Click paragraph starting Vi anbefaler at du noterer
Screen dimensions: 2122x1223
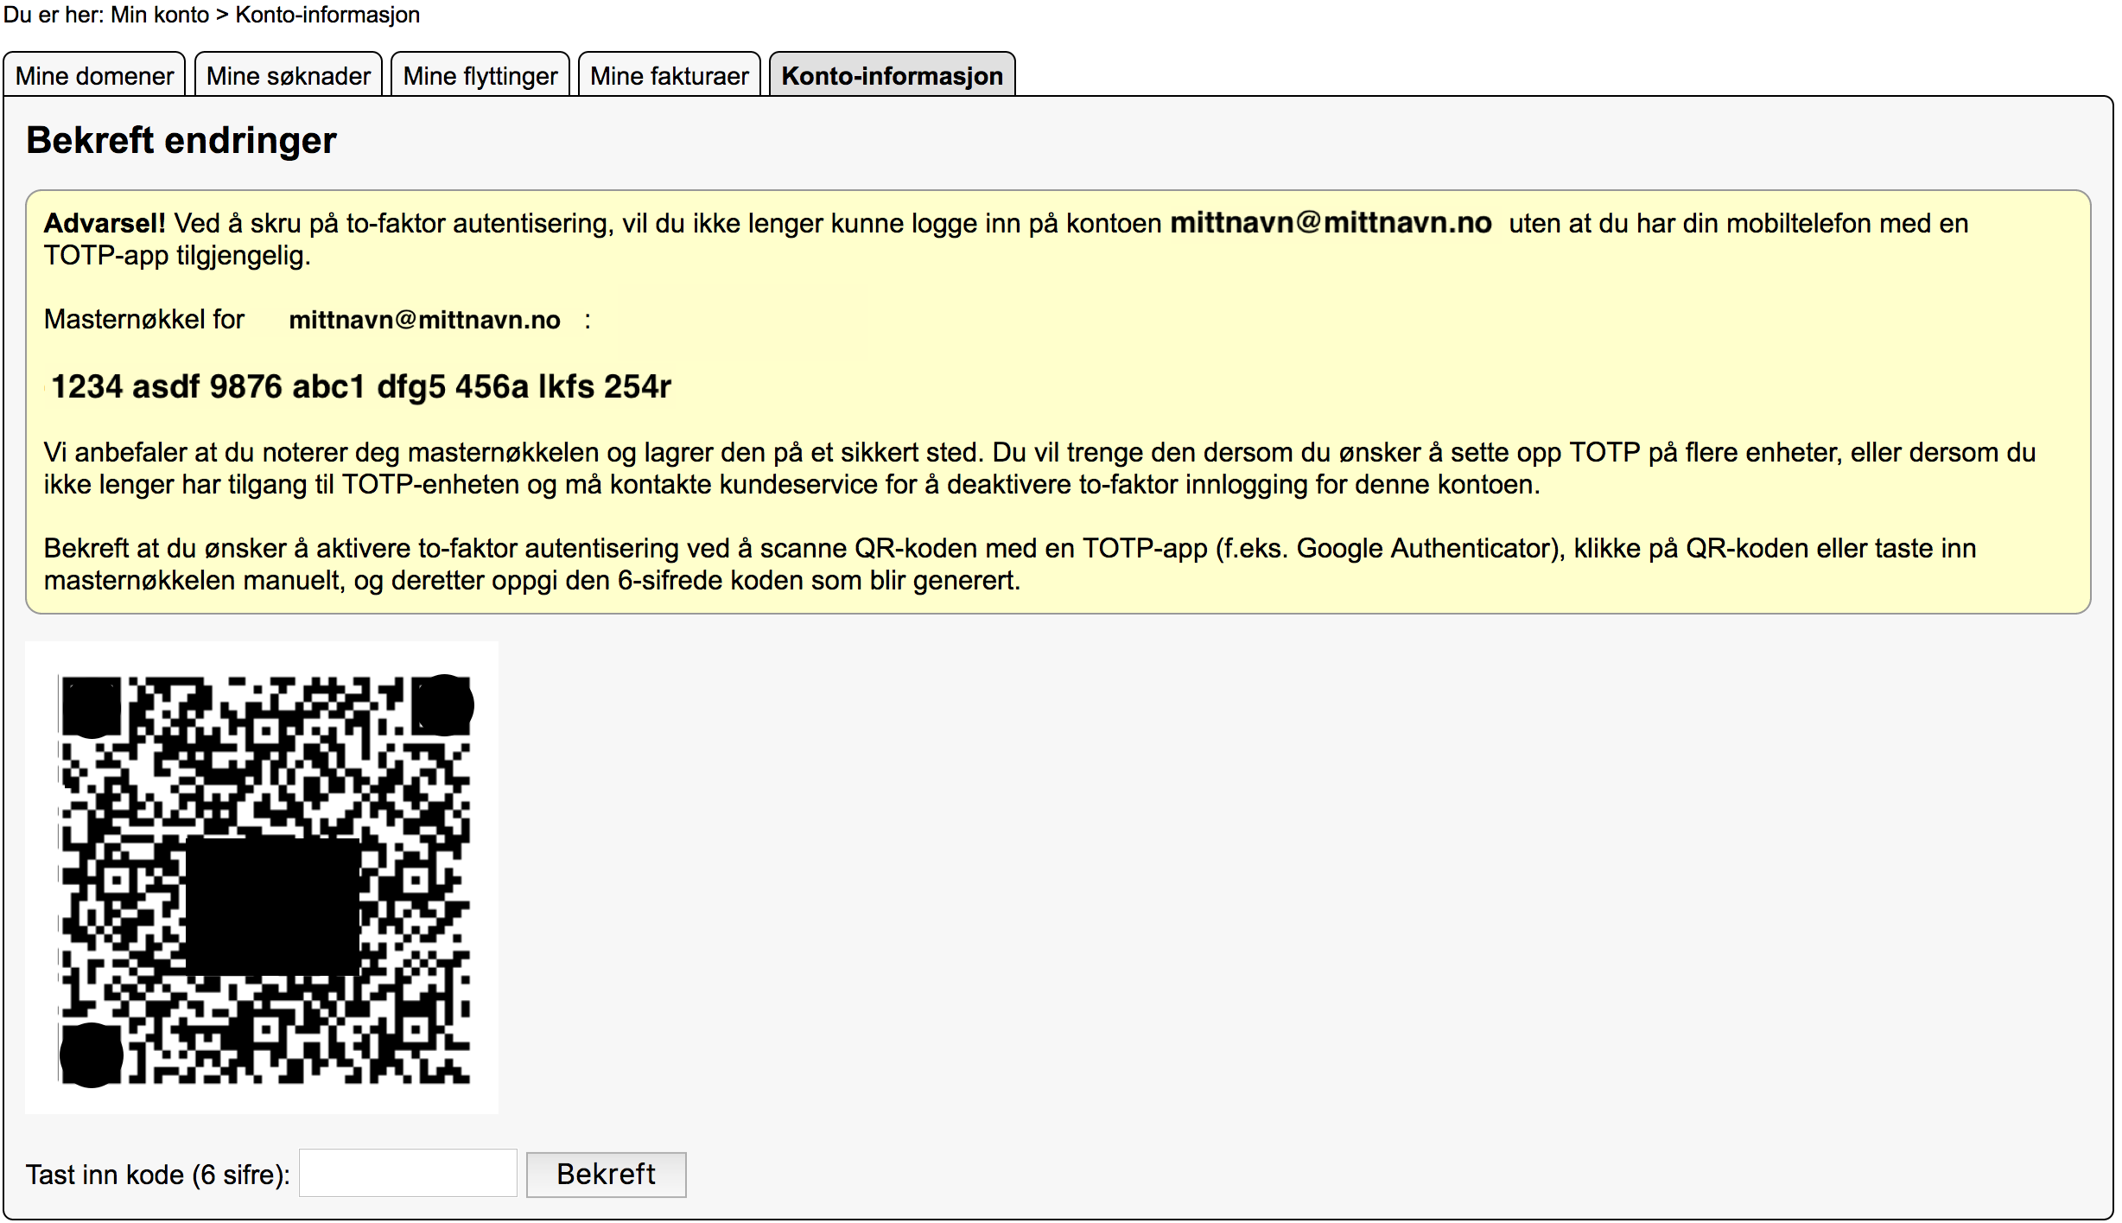click(x=1040, y=468)
